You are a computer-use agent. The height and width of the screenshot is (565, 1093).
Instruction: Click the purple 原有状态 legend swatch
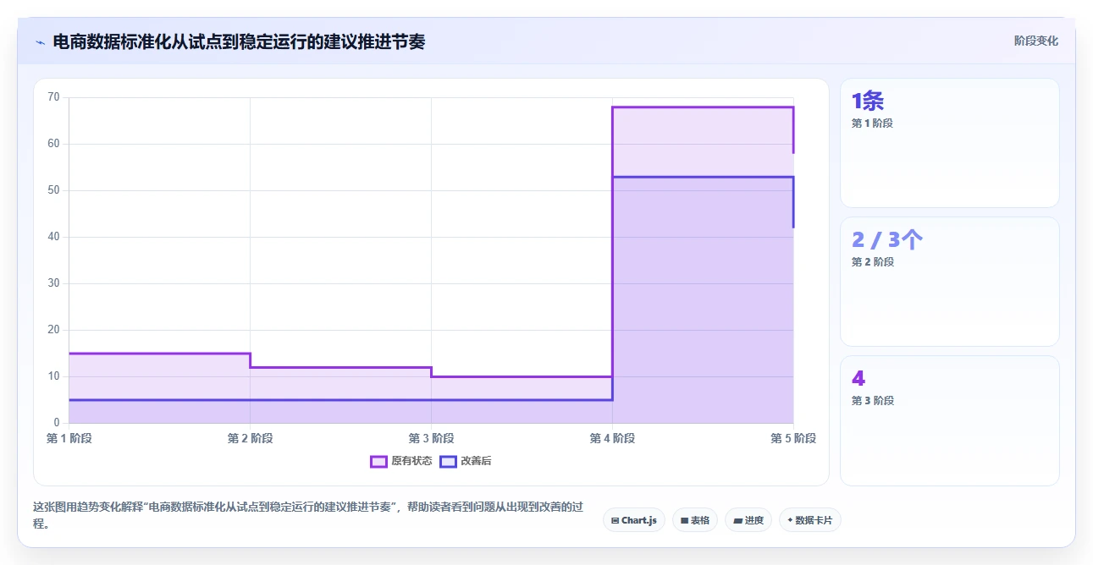[378, 461]
